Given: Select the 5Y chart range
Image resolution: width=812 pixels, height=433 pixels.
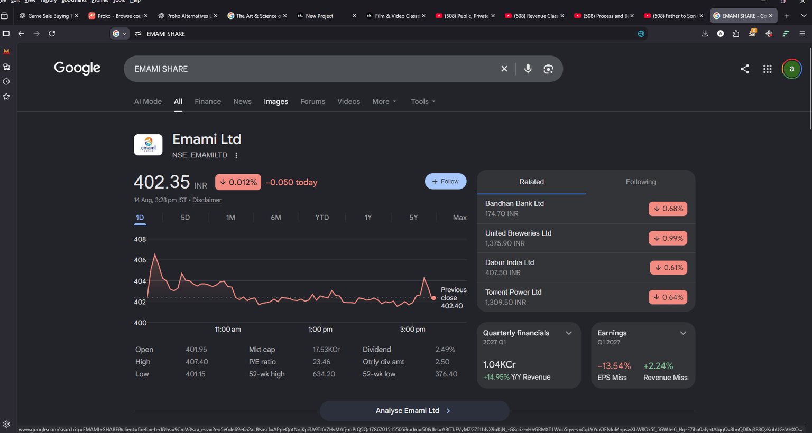Looking at the screenshot, I should [x=413, y=218].
